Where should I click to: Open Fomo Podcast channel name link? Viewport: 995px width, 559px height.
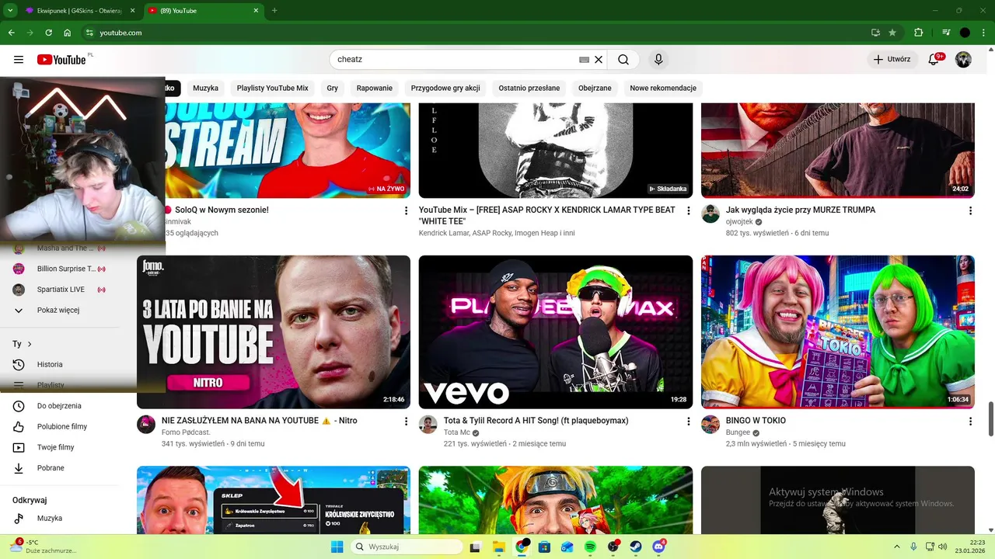click(x=186, y=432)
